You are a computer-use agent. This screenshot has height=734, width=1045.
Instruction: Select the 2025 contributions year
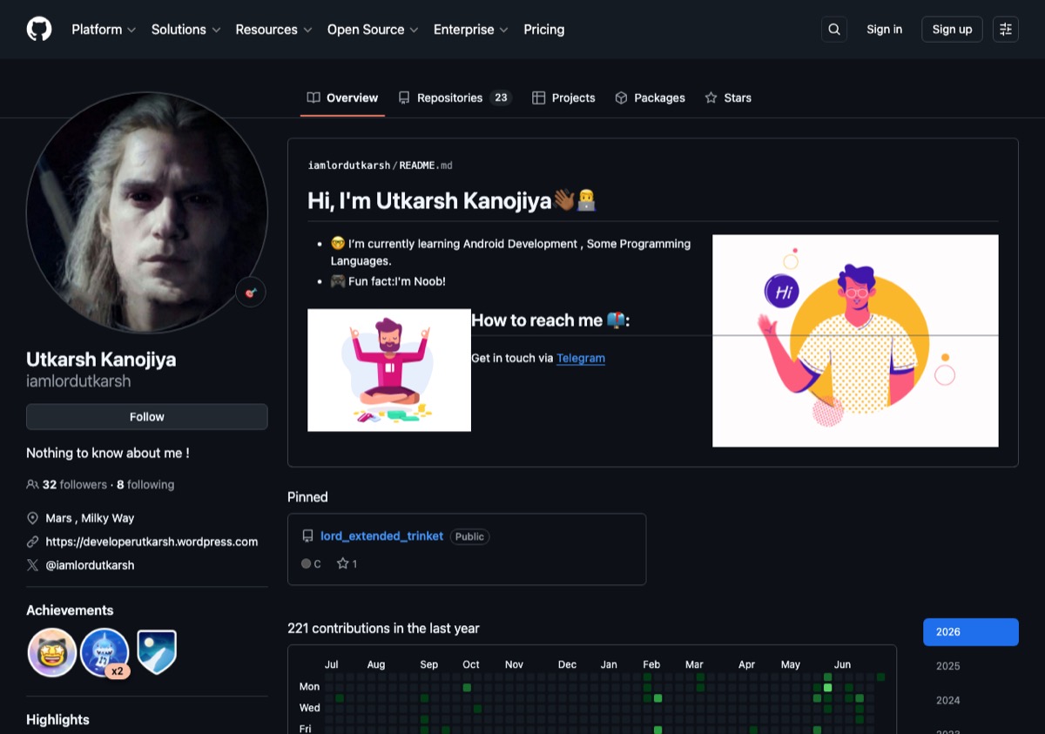point(971,666)
